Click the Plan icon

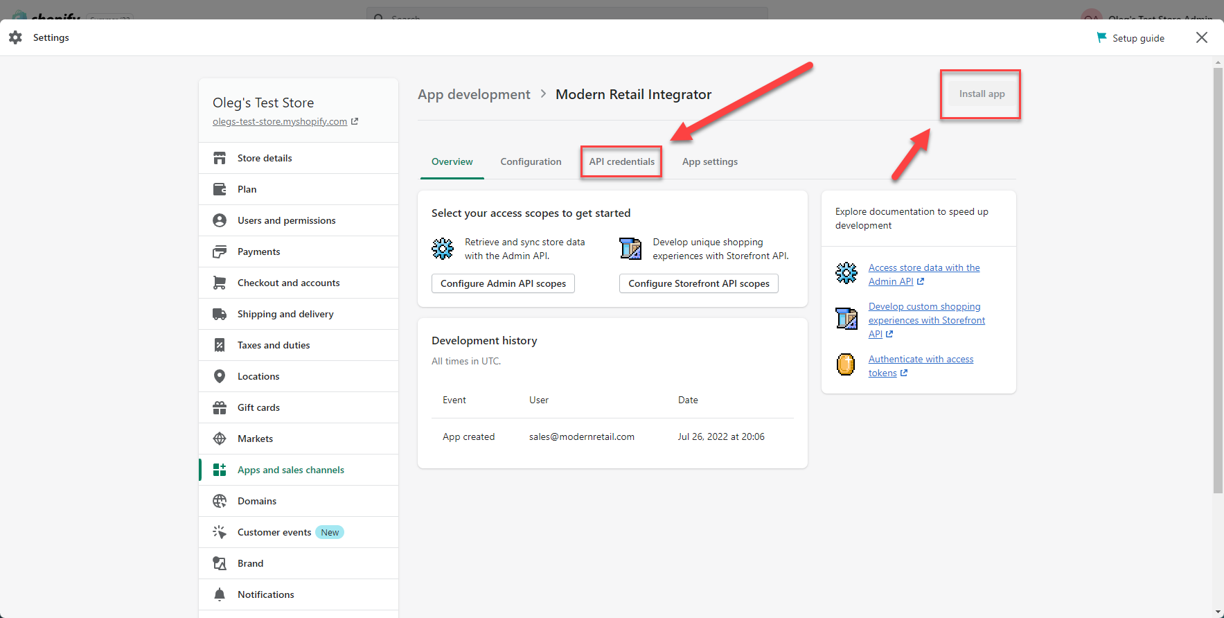click(220, 189)
